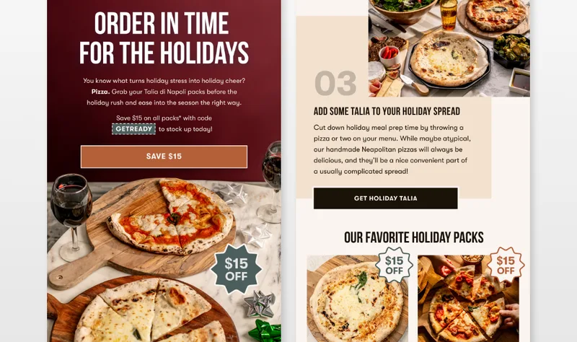Click the margherita pizza on wooden board
This screenshot has width=577, height=342.
[x=170, y=217]
